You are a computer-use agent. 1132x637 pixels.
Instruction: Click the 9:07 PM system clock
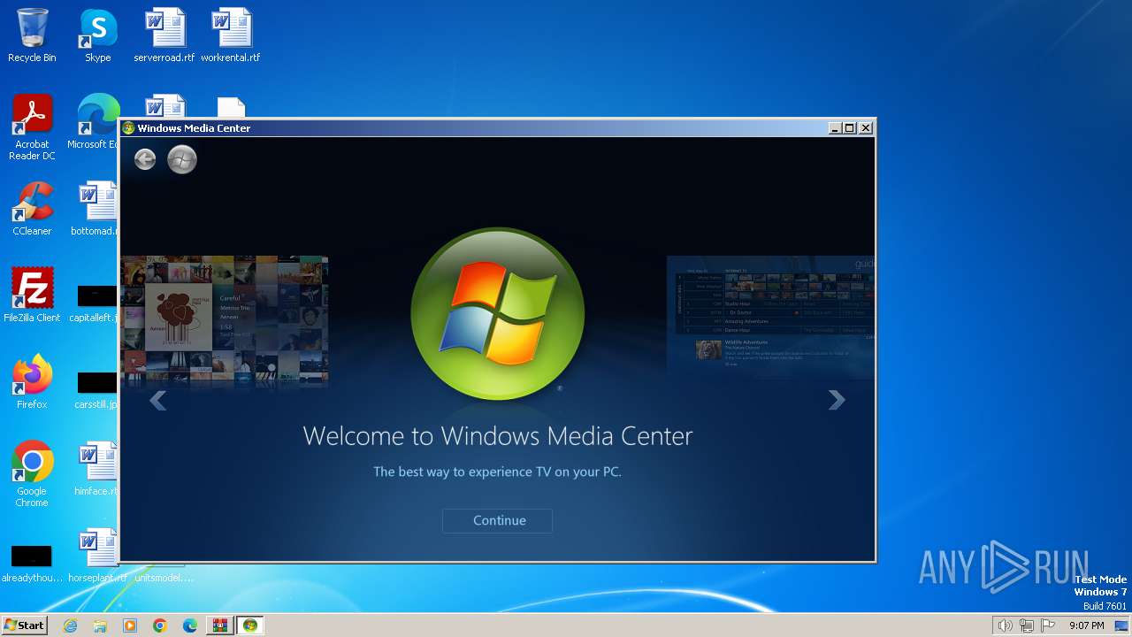[x=1087, y=625]
